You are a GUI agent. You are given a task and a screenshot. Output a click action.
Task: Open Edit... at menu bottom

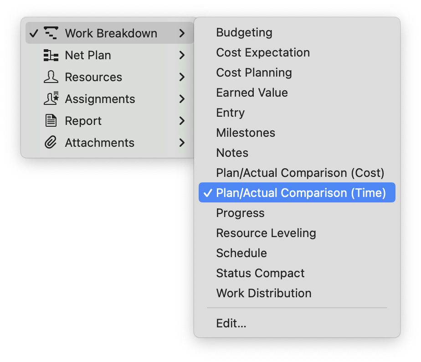pyautogui.click(x=231, y=323)
